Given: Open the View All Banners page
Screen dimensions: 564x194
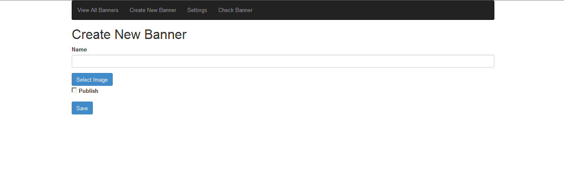Looking at the screenshot, I should click(98, 10).
